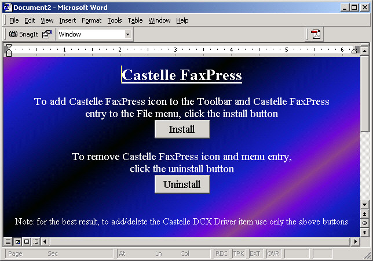Click the SnagIt capture button
This screenshot has height=261, width=373.
coord(24,34)
